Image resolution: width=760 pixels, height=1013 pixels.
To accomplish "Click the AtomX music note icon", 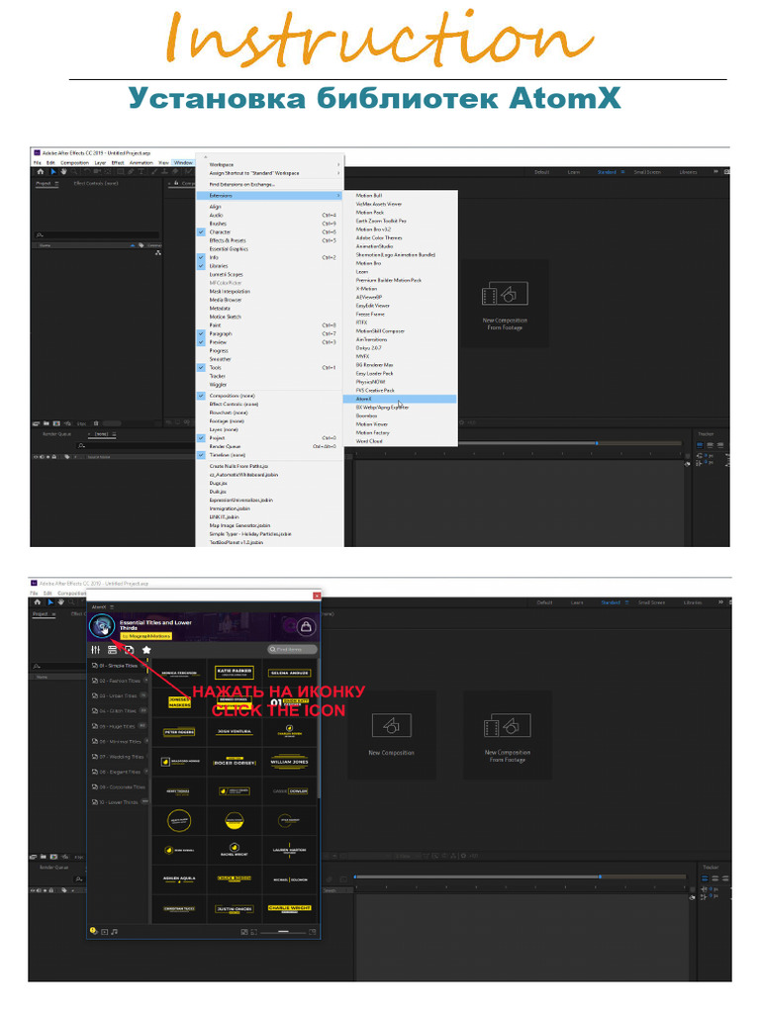I will [115, 932].
